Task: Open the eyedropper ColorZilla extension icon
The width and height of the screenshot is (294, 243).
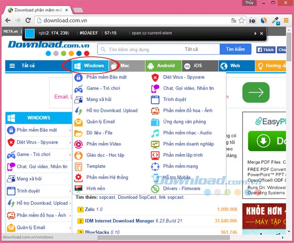Action: [x=276, y=21]
